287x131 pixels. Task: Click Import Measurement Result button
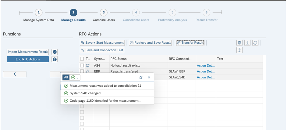click(x=28, y=52)
